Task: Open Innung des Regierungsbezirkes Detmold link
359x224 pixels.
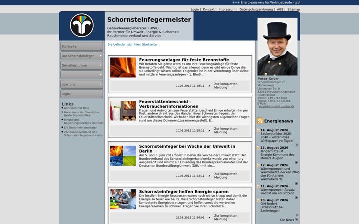Action: 84,121
